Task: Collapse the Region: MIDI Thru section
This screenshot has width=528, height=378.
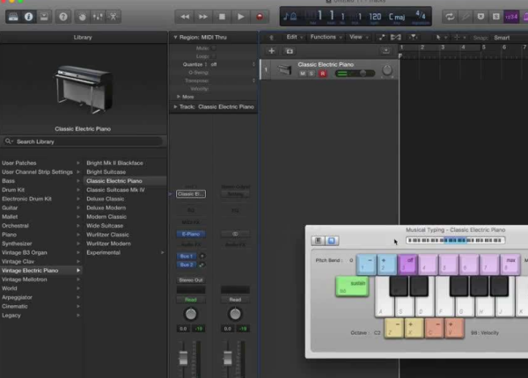Action: [175, 37]
